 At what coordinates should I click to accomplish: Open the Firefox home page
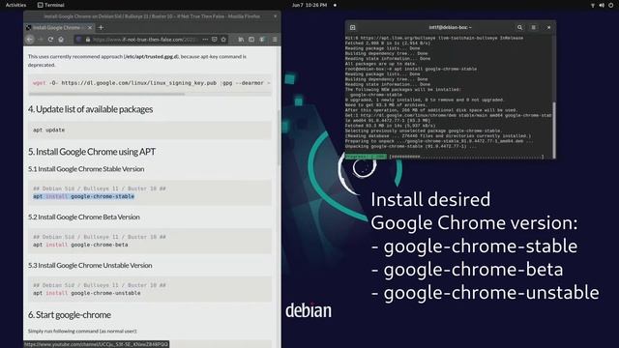[x=61, y=40]
